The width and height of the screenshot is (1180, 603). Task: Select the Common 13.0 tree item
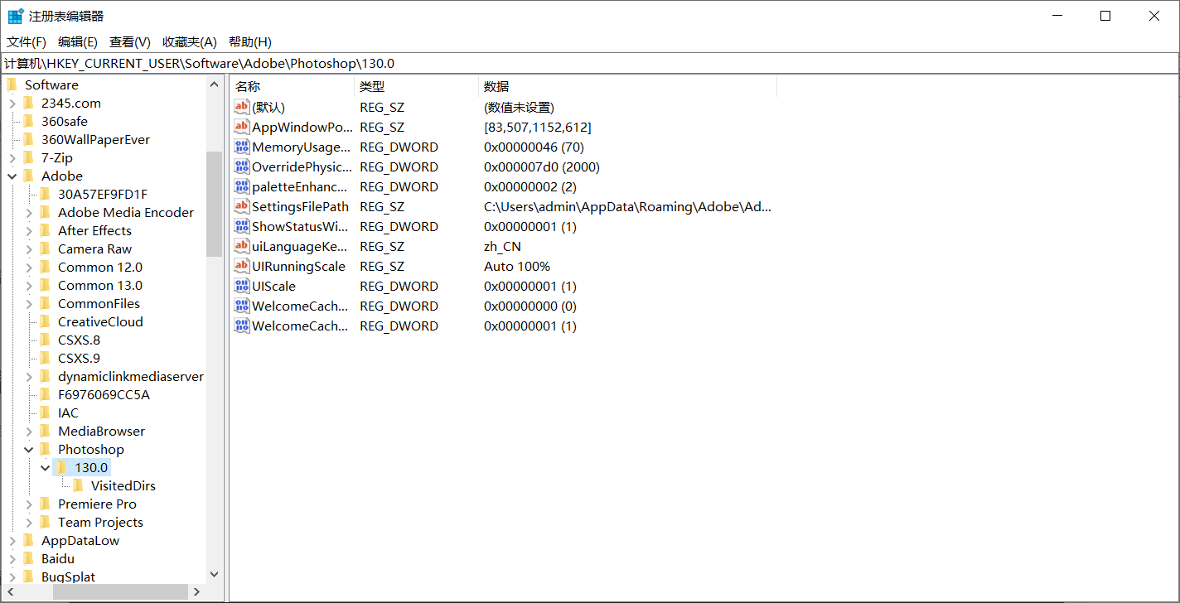pos(100,285)
